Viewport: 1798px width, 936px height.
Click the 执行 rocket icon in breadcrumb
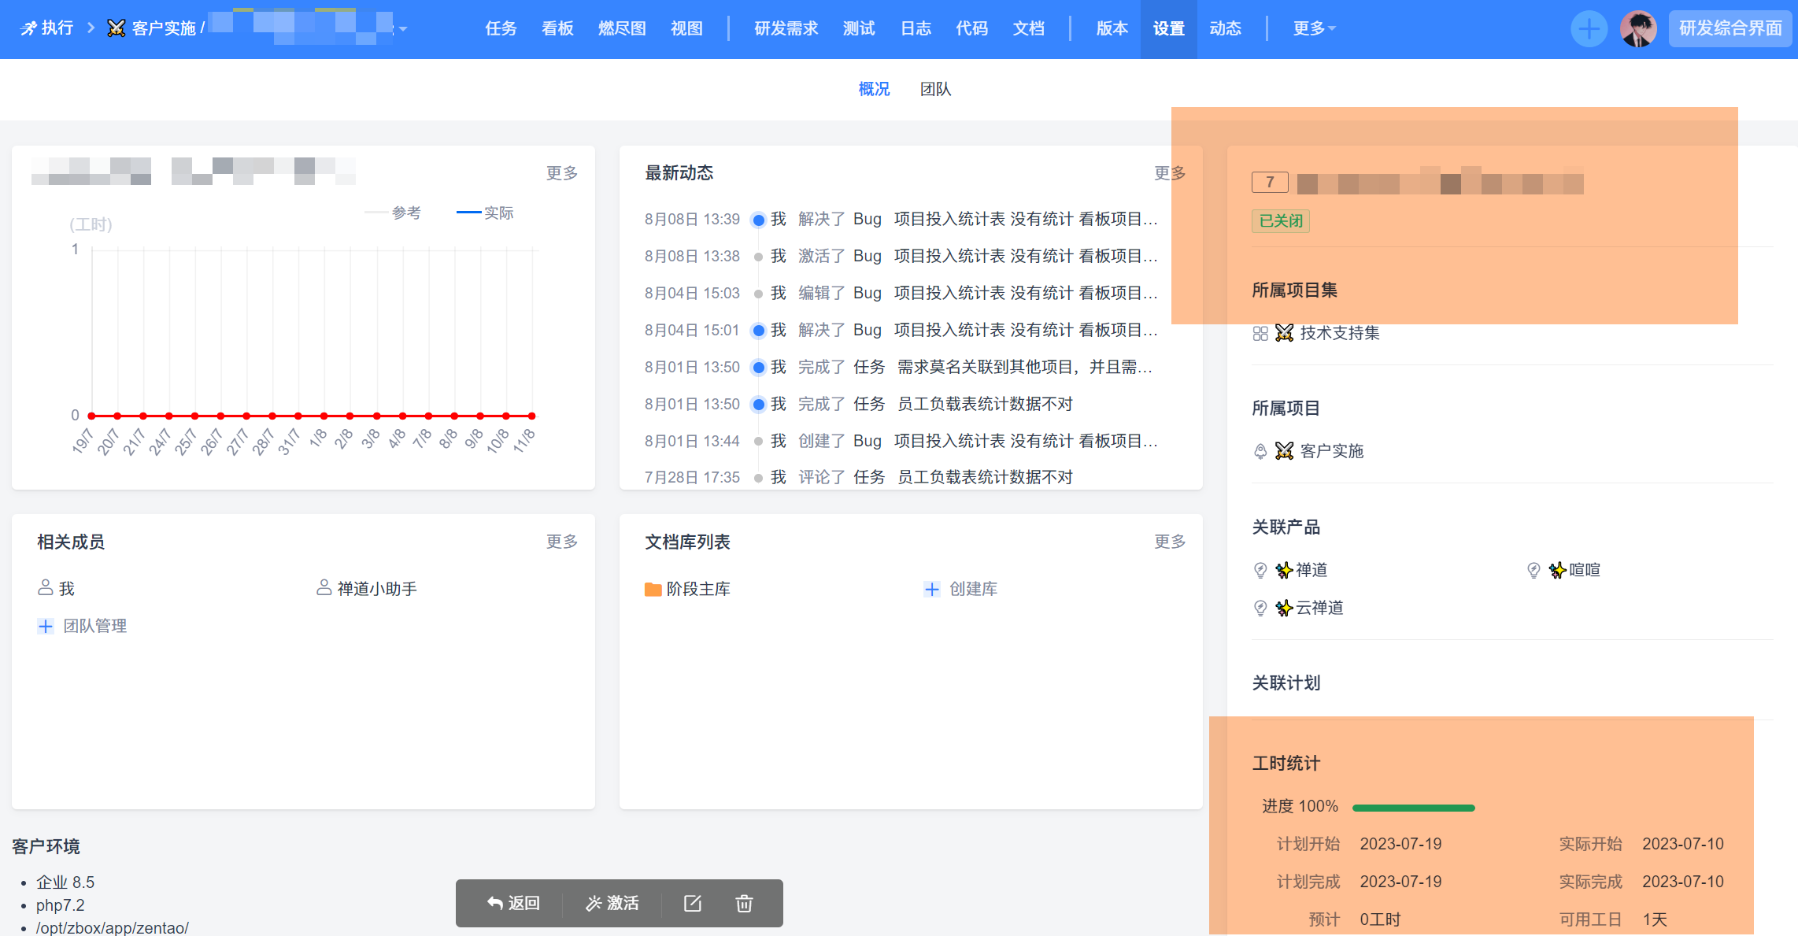28,29
